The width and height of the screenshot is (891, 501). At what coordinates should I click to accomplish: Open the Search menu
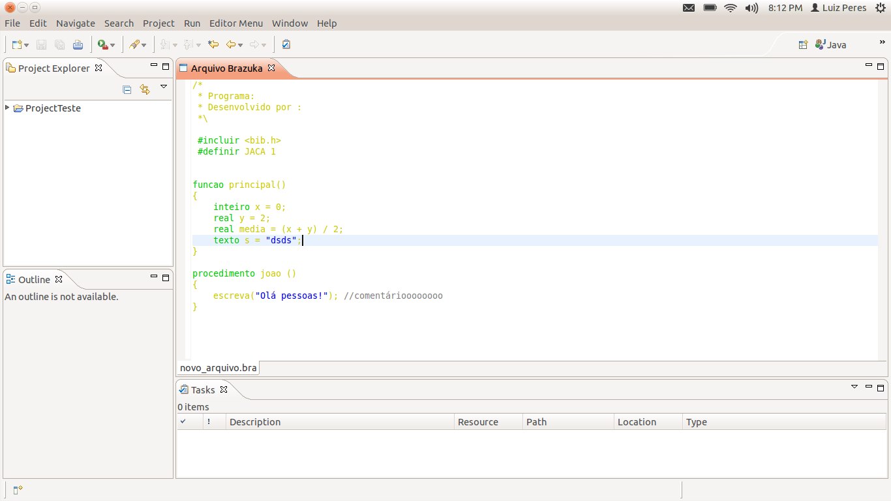pyautogui.click(x=119, y=23)
